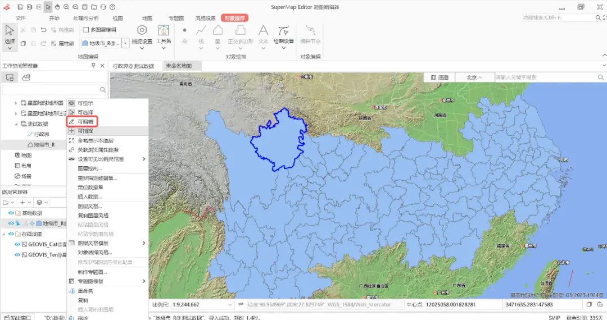The image size is (607, 320).
Task: Open the 绘制设置 draw settings tool
Action: [283, 34]
